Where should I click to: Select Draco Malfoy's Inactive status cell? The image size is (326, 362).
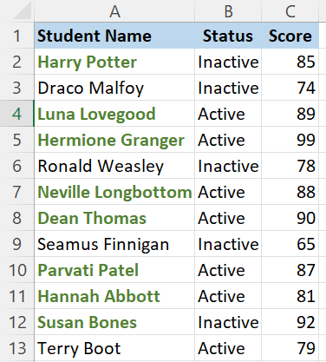tap(228, 88)
